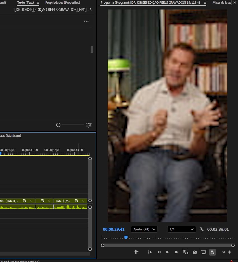Step back one frame in Program monitor

[x=159, y=252]
